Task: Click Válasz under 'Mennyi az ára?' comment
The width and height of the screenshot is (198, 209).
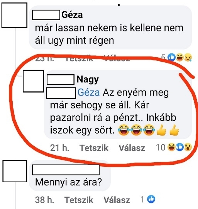Action: click(117, 200)
